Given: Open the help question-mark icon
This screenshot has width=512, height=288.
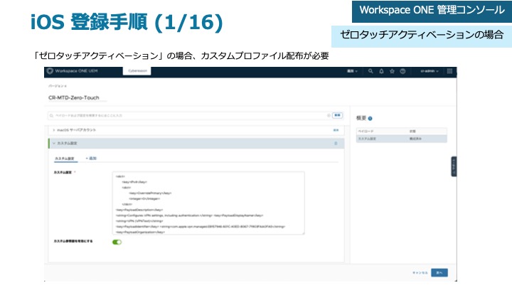Looking at the screenshot, I should click(x=402, y=71).
